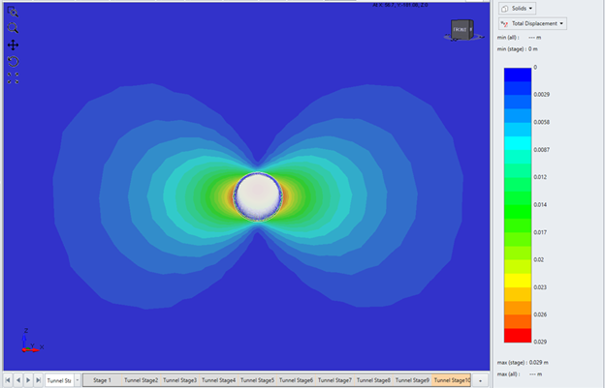The width and height of the screenshot is (605, 388).
Task: Go to the previous stage
Action: tap(17, 380)
